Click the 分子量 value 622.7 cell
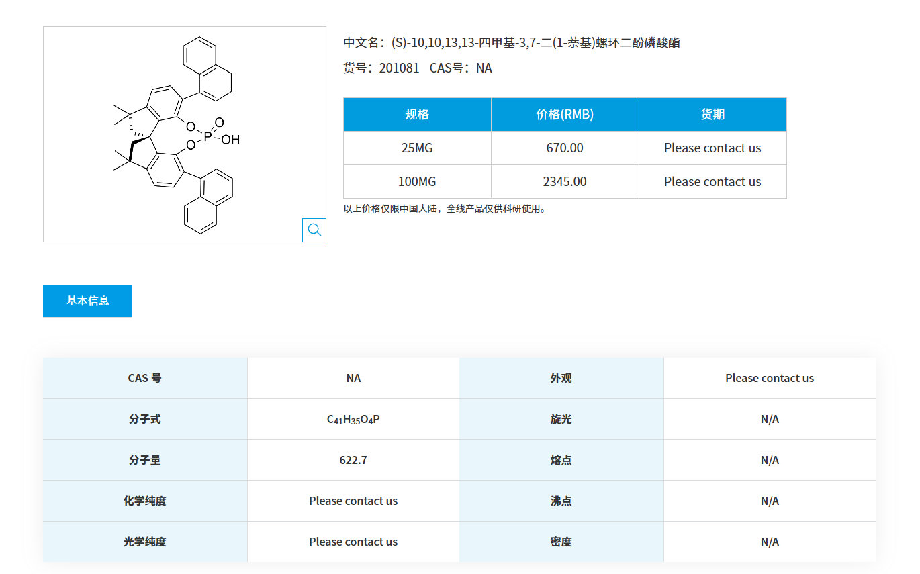Screen dimensions: 920x574 [x=353, y=459]
